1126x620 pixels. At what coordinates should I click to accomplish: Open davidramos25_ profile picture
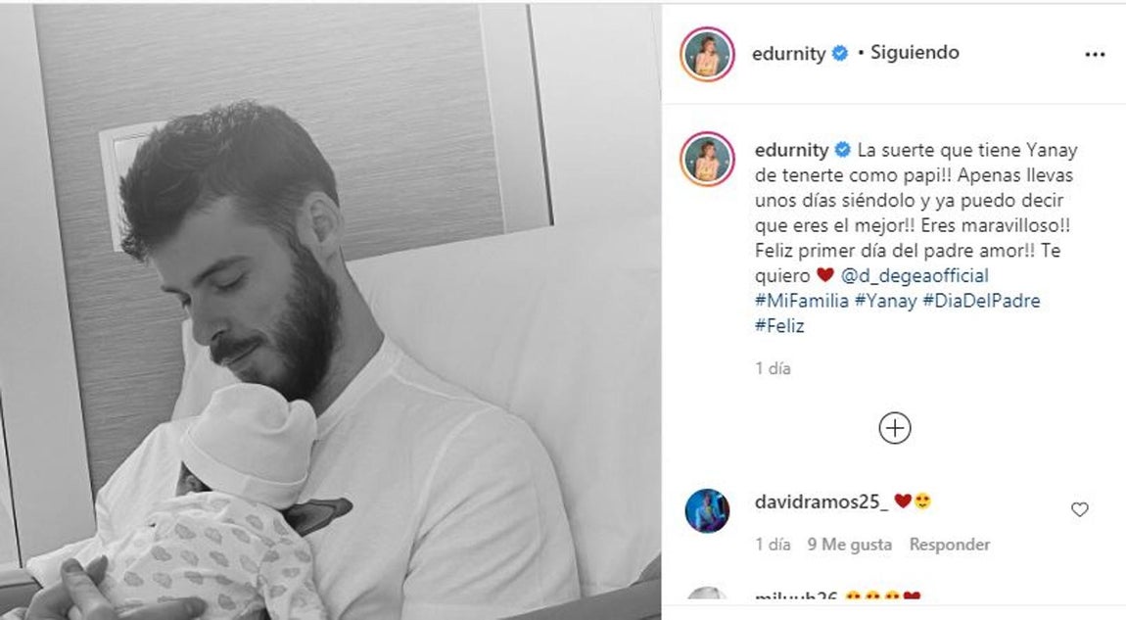[707, 511]
